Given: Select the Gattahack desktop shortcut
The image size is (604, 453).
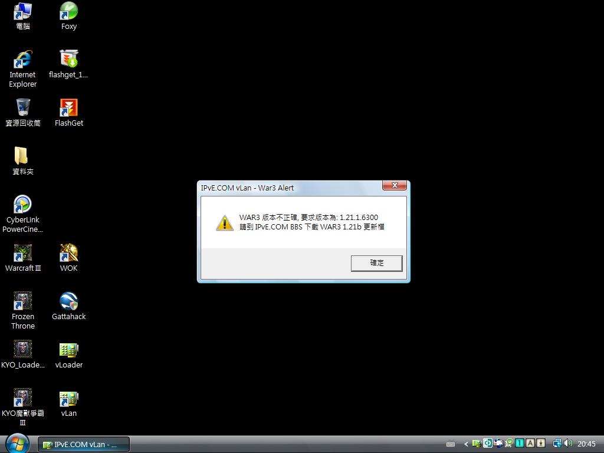Looking at the screenshot, I should [68, 307].
